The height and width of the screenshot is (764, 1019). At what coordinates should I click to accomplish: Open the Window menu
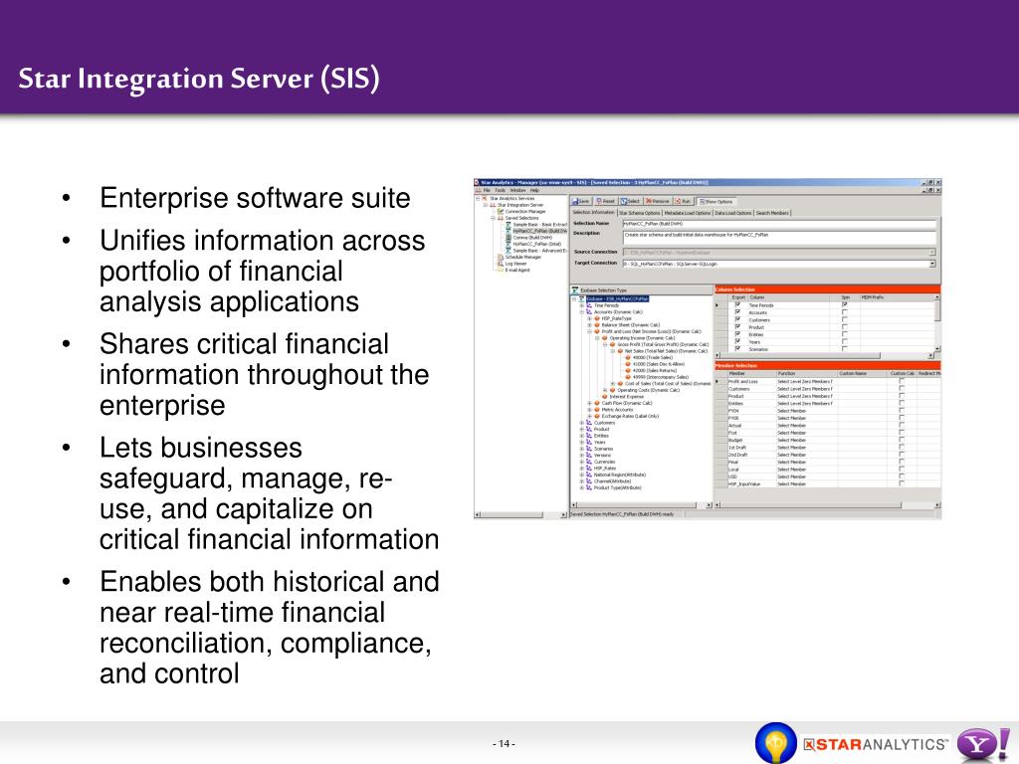[x=517, y=190]
